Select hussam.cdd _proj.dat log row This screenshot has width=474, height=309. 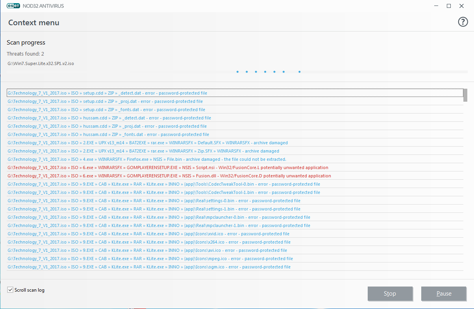pos(235,126)
